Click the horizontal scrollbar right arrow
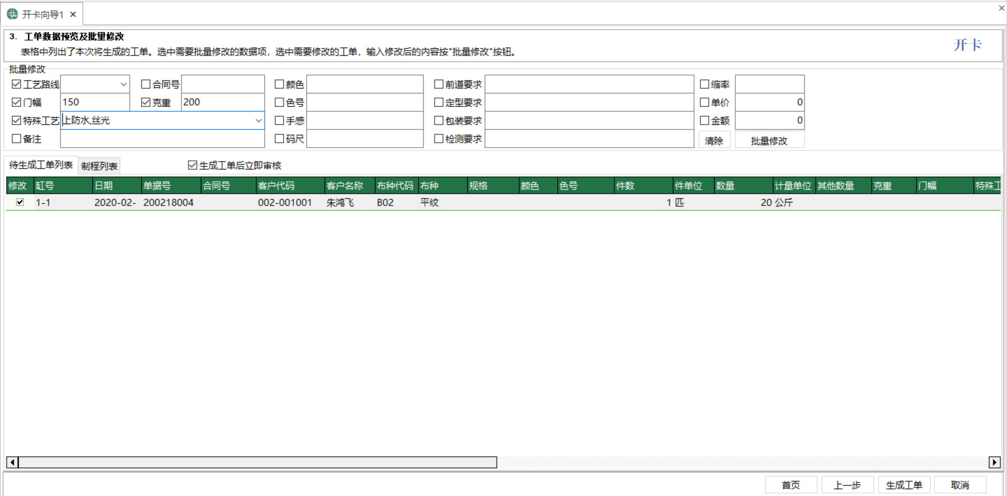This screenshot has height=496, width=1007. [994, 462]
